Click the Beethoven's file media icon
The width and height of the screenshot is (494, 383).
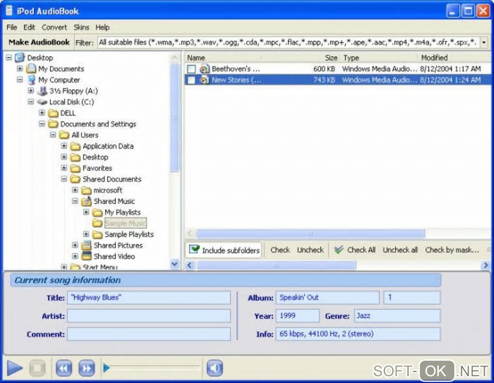204,69
